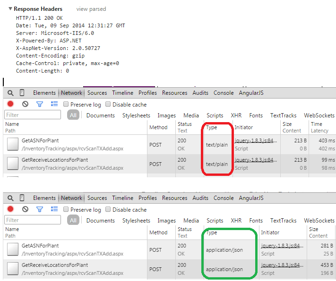Open Elements tab in upper DevTools panel
The width and height of the screenshot is (336, 281).
pyautogui.click(x=44, y=93)
